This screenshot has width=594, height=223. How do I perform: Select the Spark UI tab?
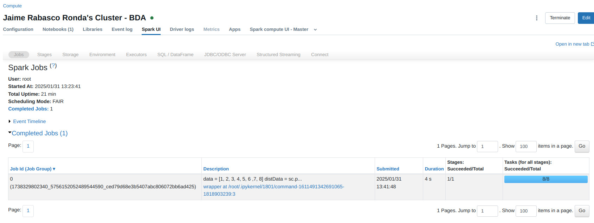click(x=151, y=29)
